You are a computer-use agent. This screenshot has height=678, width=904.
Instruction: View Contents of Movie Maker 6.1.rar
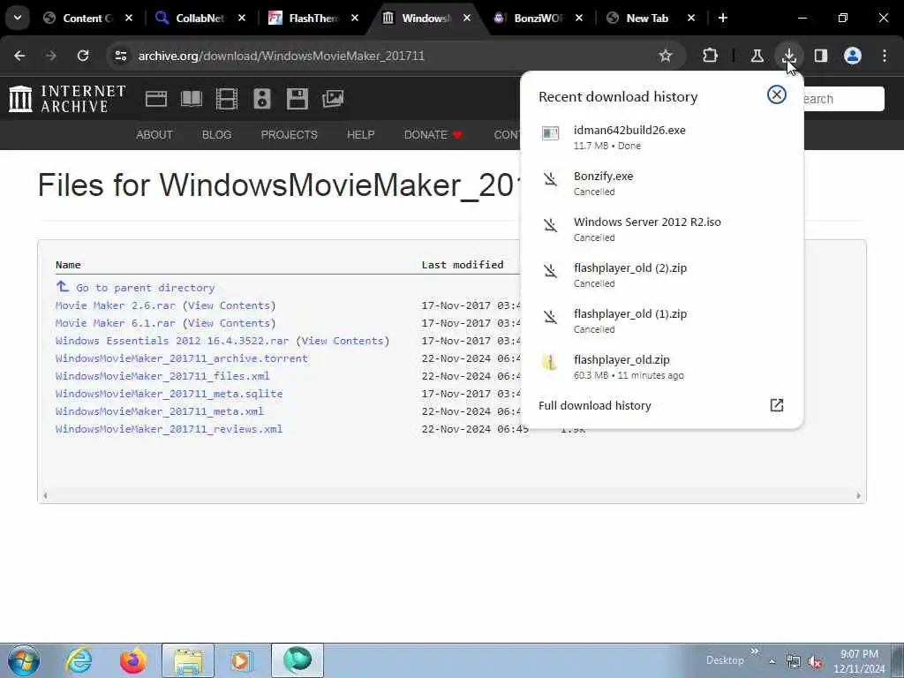229,323
